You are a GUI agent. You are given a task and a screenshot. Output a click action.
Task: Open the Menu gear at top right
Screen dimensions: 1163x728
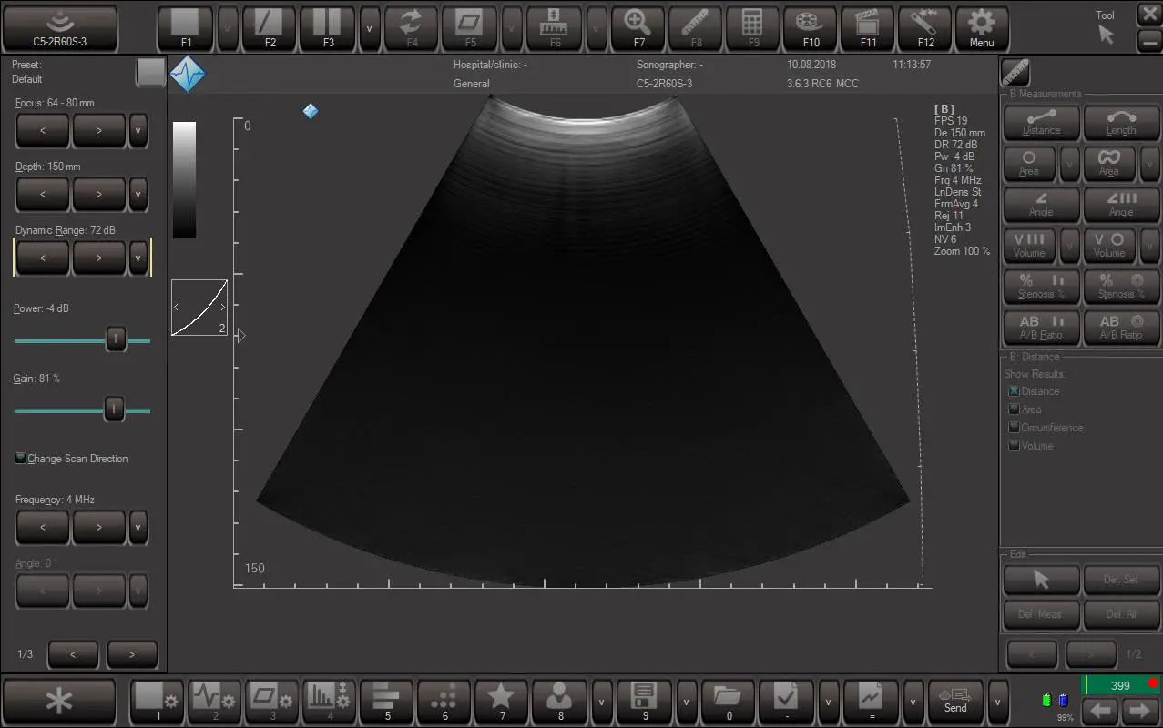(982, 27)
